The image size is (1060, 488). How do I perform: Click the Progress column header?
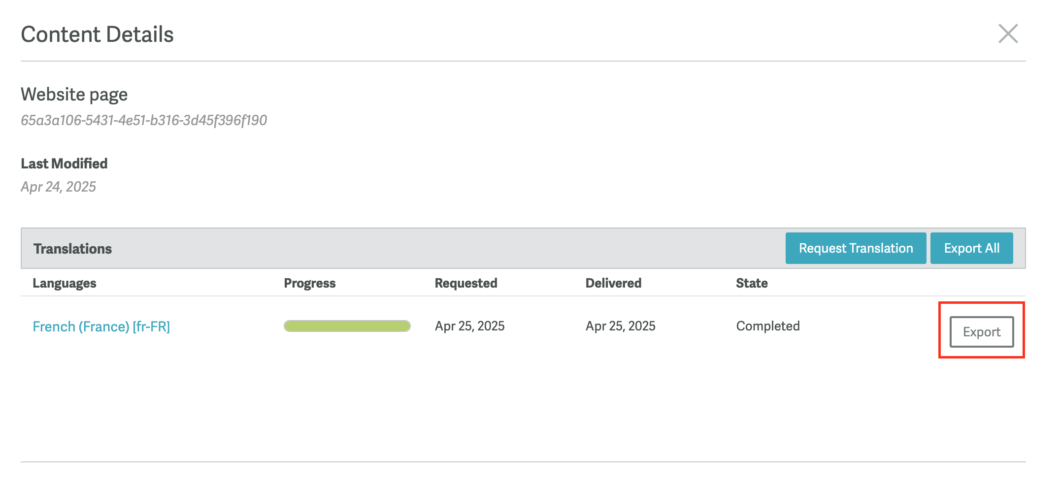[309, 283]
